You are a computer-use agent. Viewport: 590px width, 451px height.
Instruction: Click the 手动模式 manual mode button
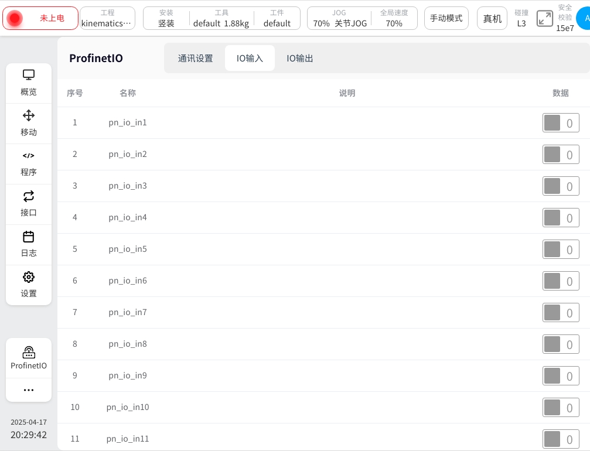tap(446, 19)
